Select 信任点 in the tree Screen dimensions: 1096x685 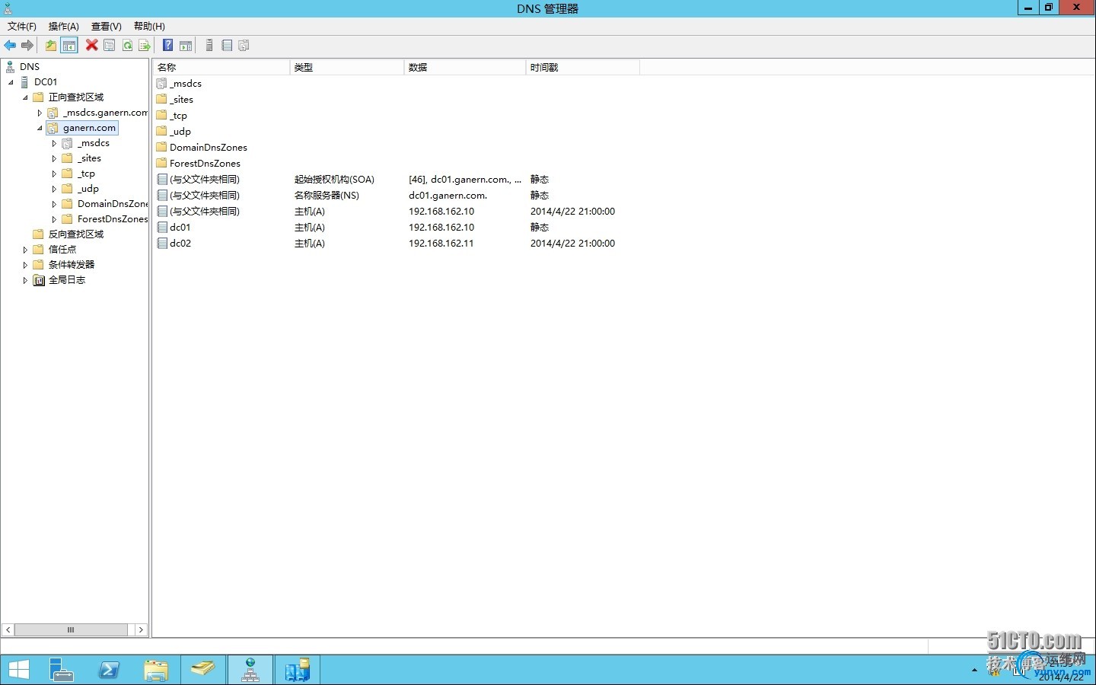point(62,250)
